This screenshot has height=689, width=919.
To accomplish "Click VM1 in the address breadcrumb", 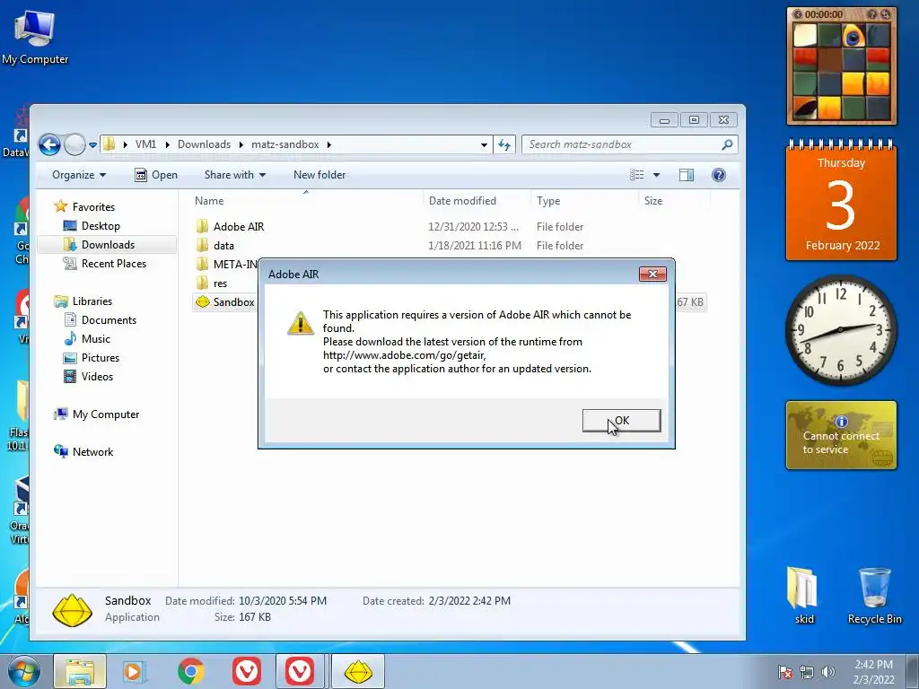I will point(145,144).
